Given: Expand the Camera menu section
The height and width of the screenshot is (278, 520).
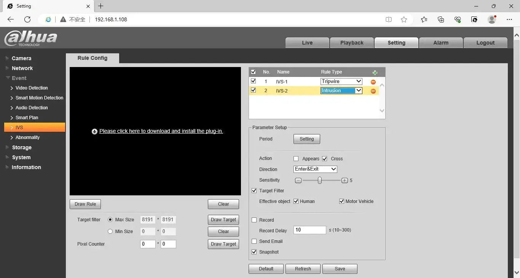Looking at the screenshot, I should tap(21, 58).
